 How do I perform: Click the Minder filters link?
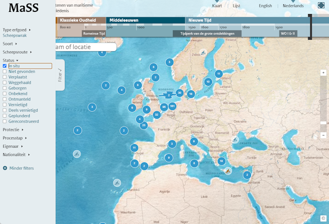click(x=21, y=168)
